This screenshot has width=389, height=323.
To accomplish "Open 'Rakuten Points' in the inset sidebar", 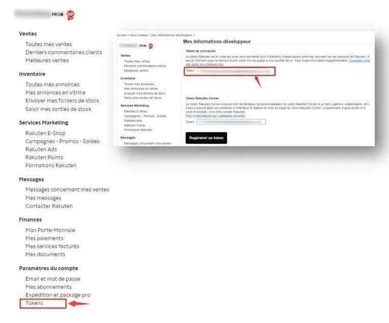I will click(134, 125).
